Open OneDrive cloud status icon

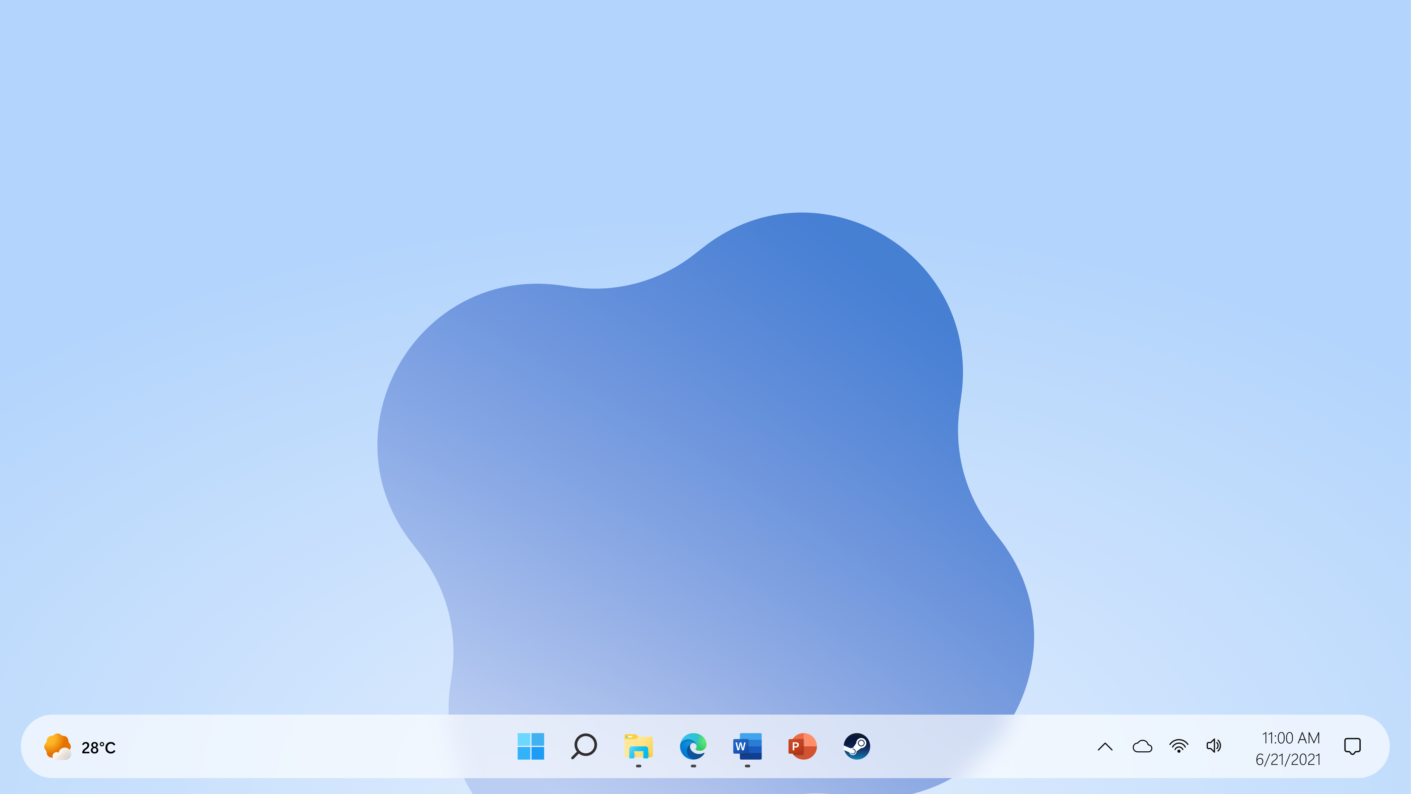1142,746
